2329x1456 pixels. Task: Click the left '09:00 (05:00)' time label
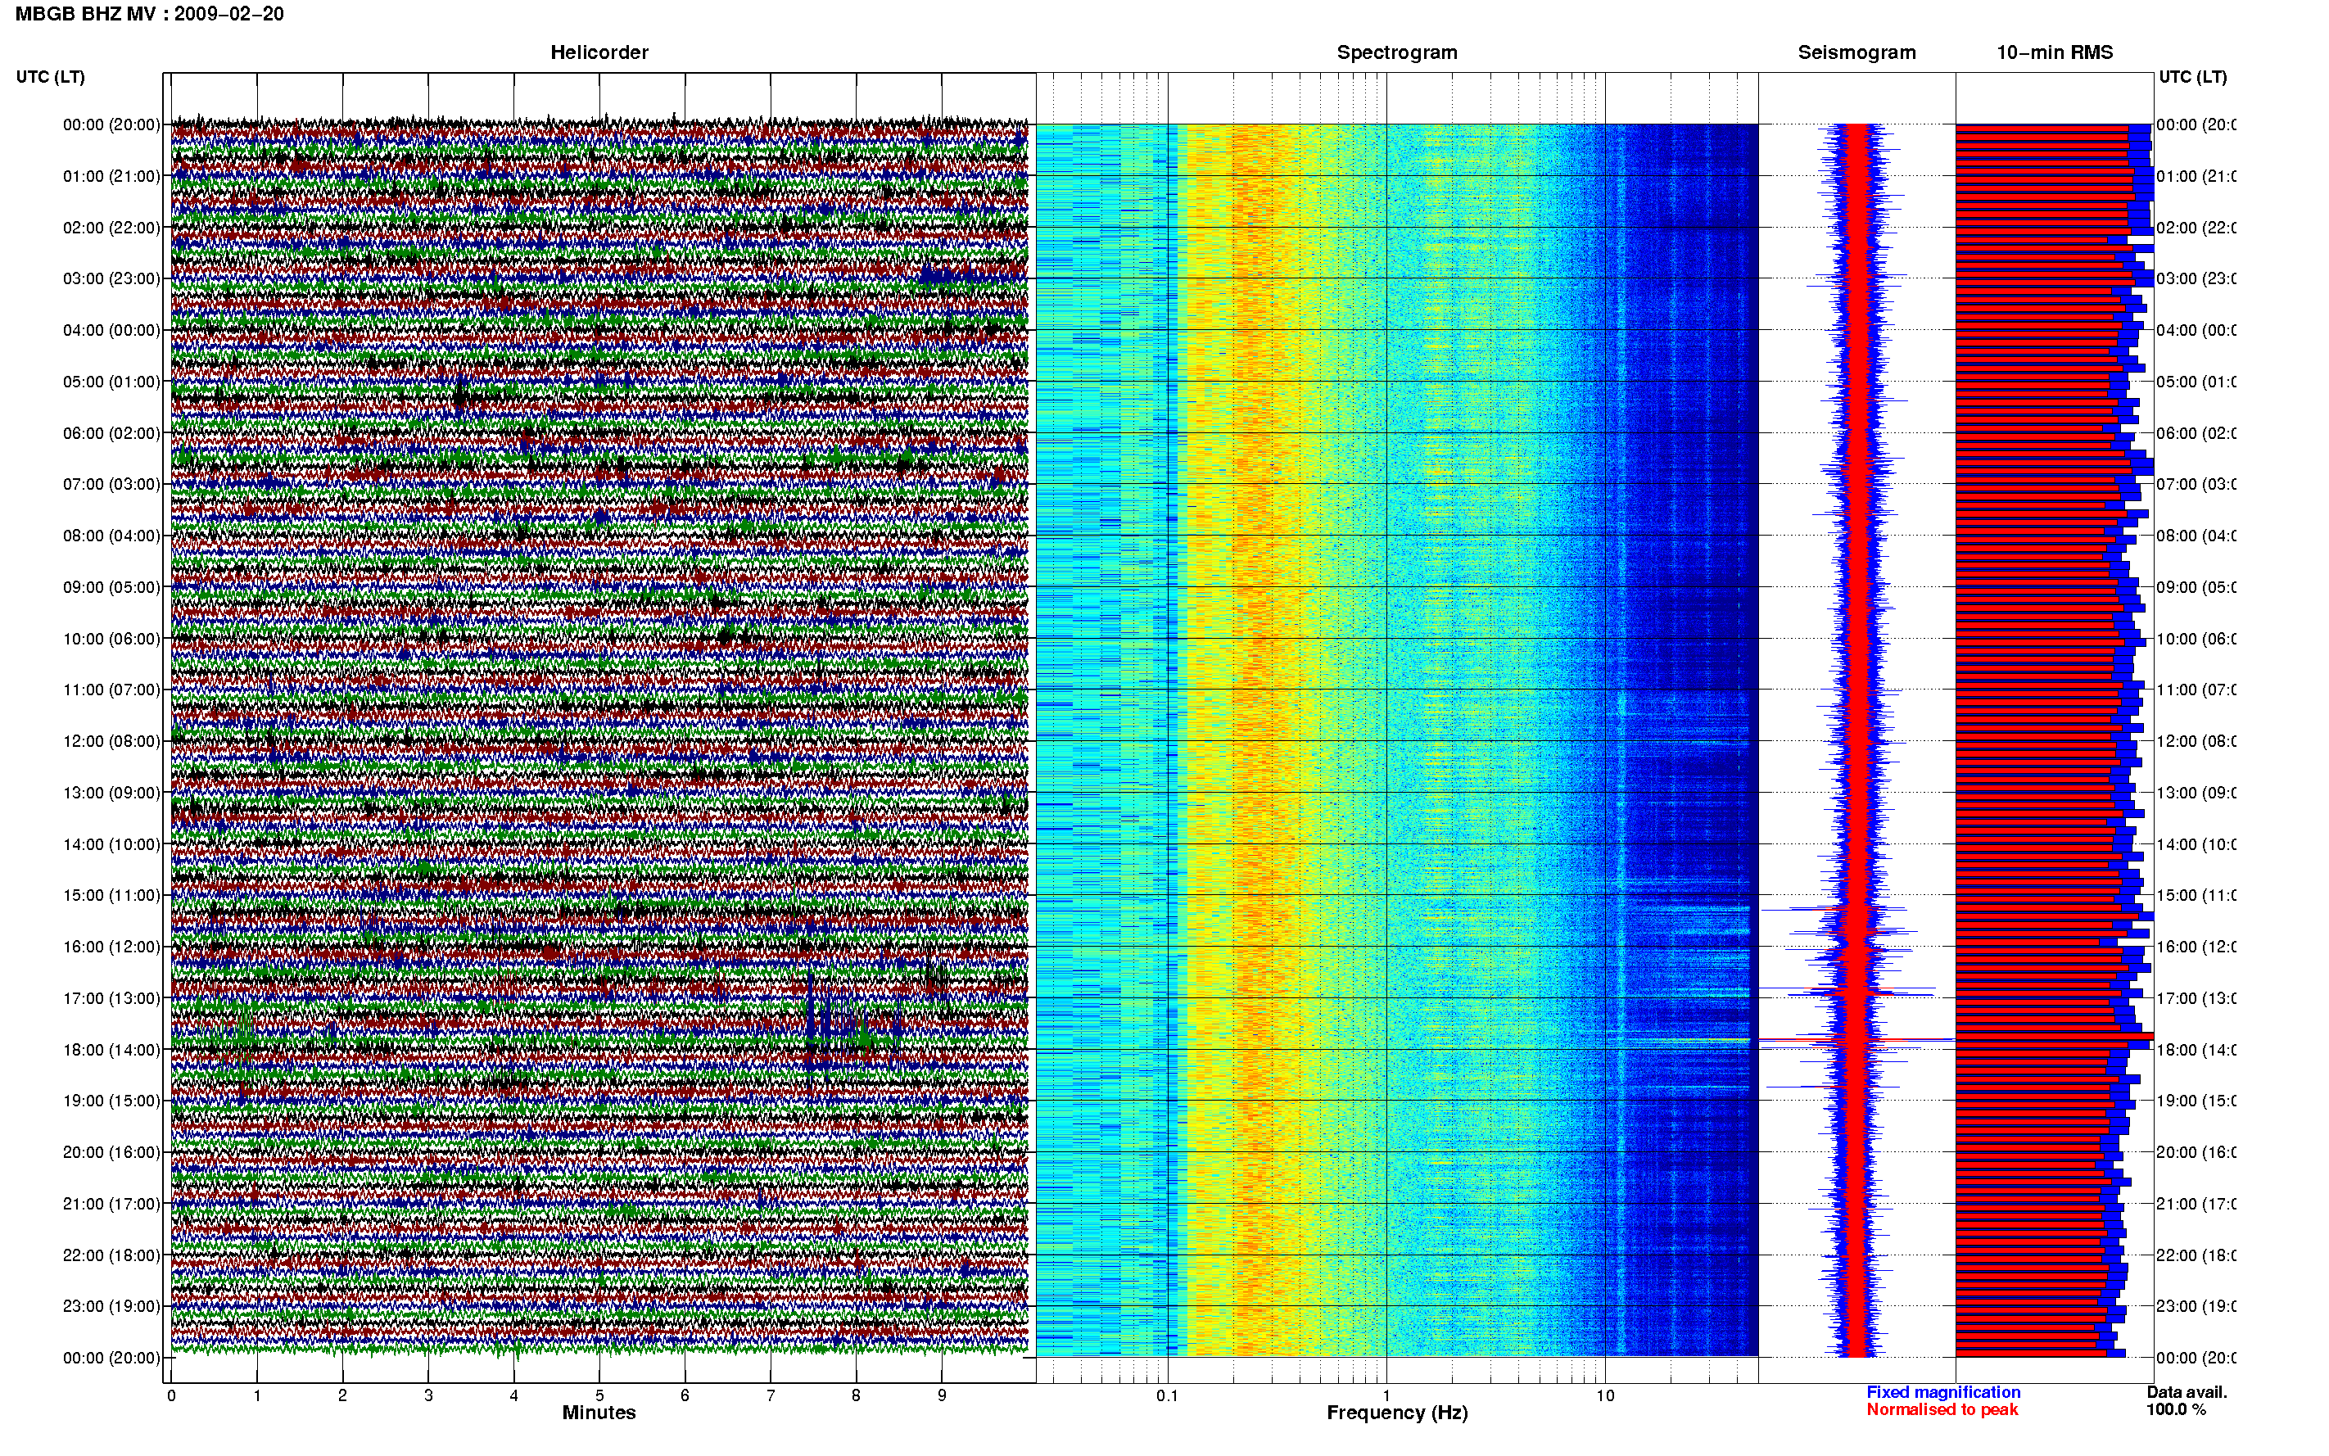click(x=111, y=586)
